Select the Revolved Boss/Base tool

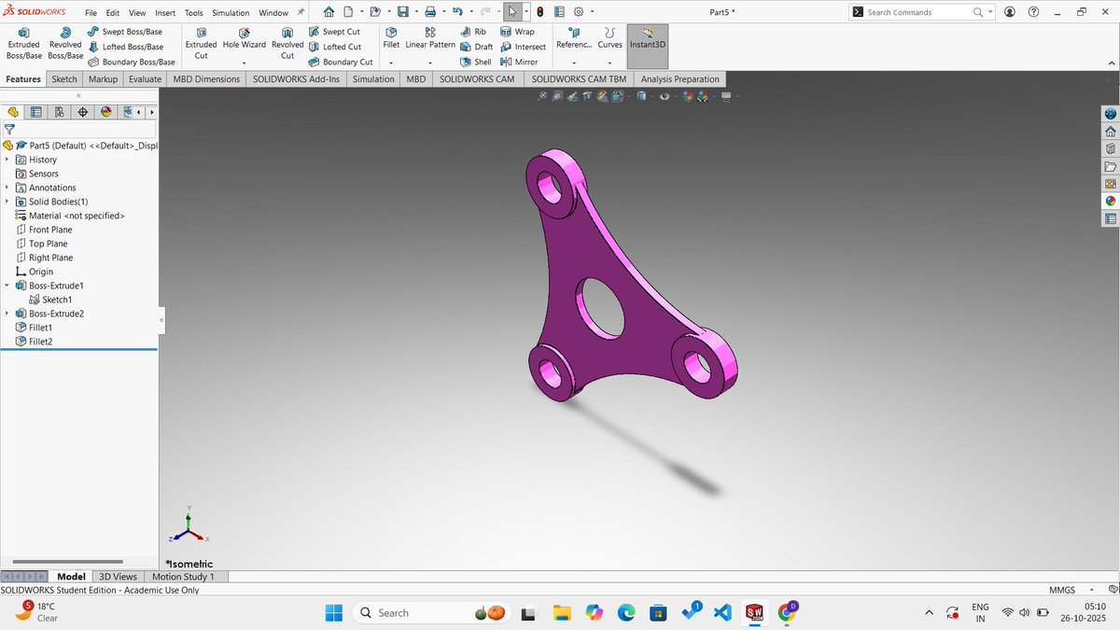65,43
